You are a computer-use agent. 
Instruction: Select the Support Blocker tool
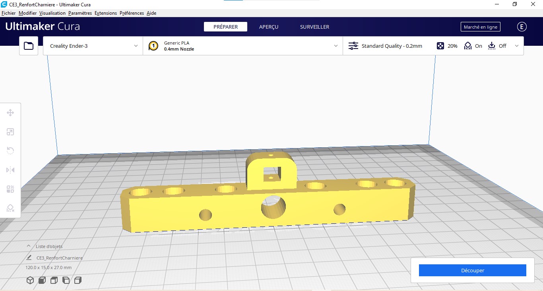(x=10, y=208)
